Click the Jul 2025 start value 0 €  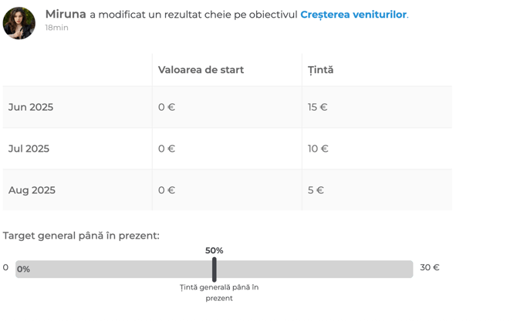[x=167, y=149]
